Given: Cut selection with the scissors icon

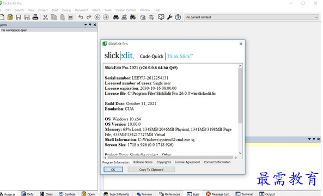Looking at the screenshot, I should pos(45,17).
